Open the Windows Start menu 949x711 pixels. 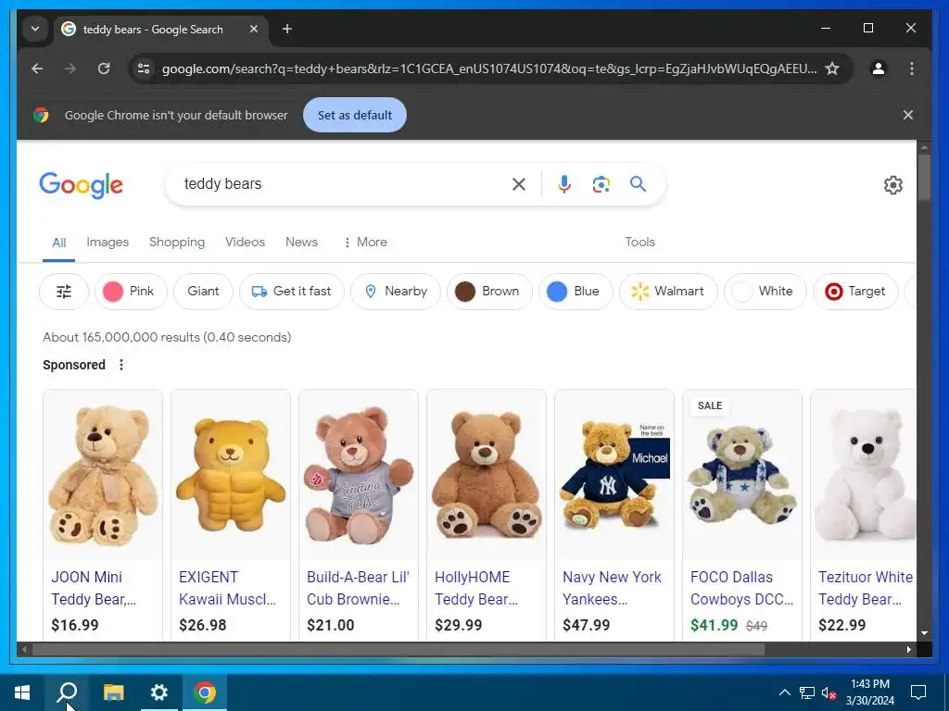coord(22,692)
